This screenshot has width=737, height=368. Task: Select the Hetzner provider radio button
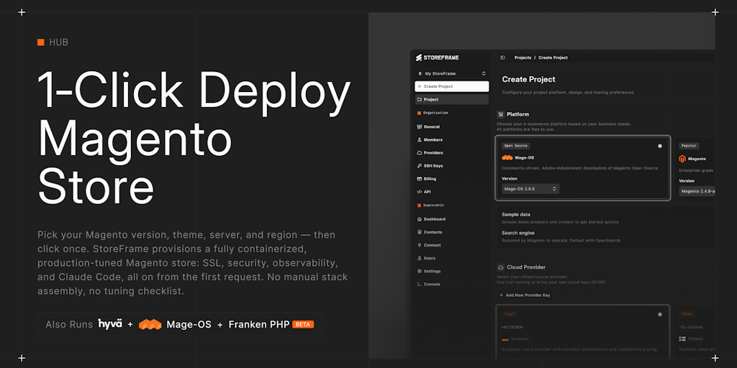point(660,314)
